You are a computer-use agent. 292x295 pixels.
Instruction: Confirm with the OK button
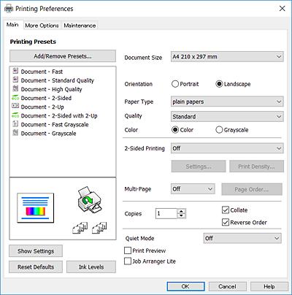tap(185, 286)
